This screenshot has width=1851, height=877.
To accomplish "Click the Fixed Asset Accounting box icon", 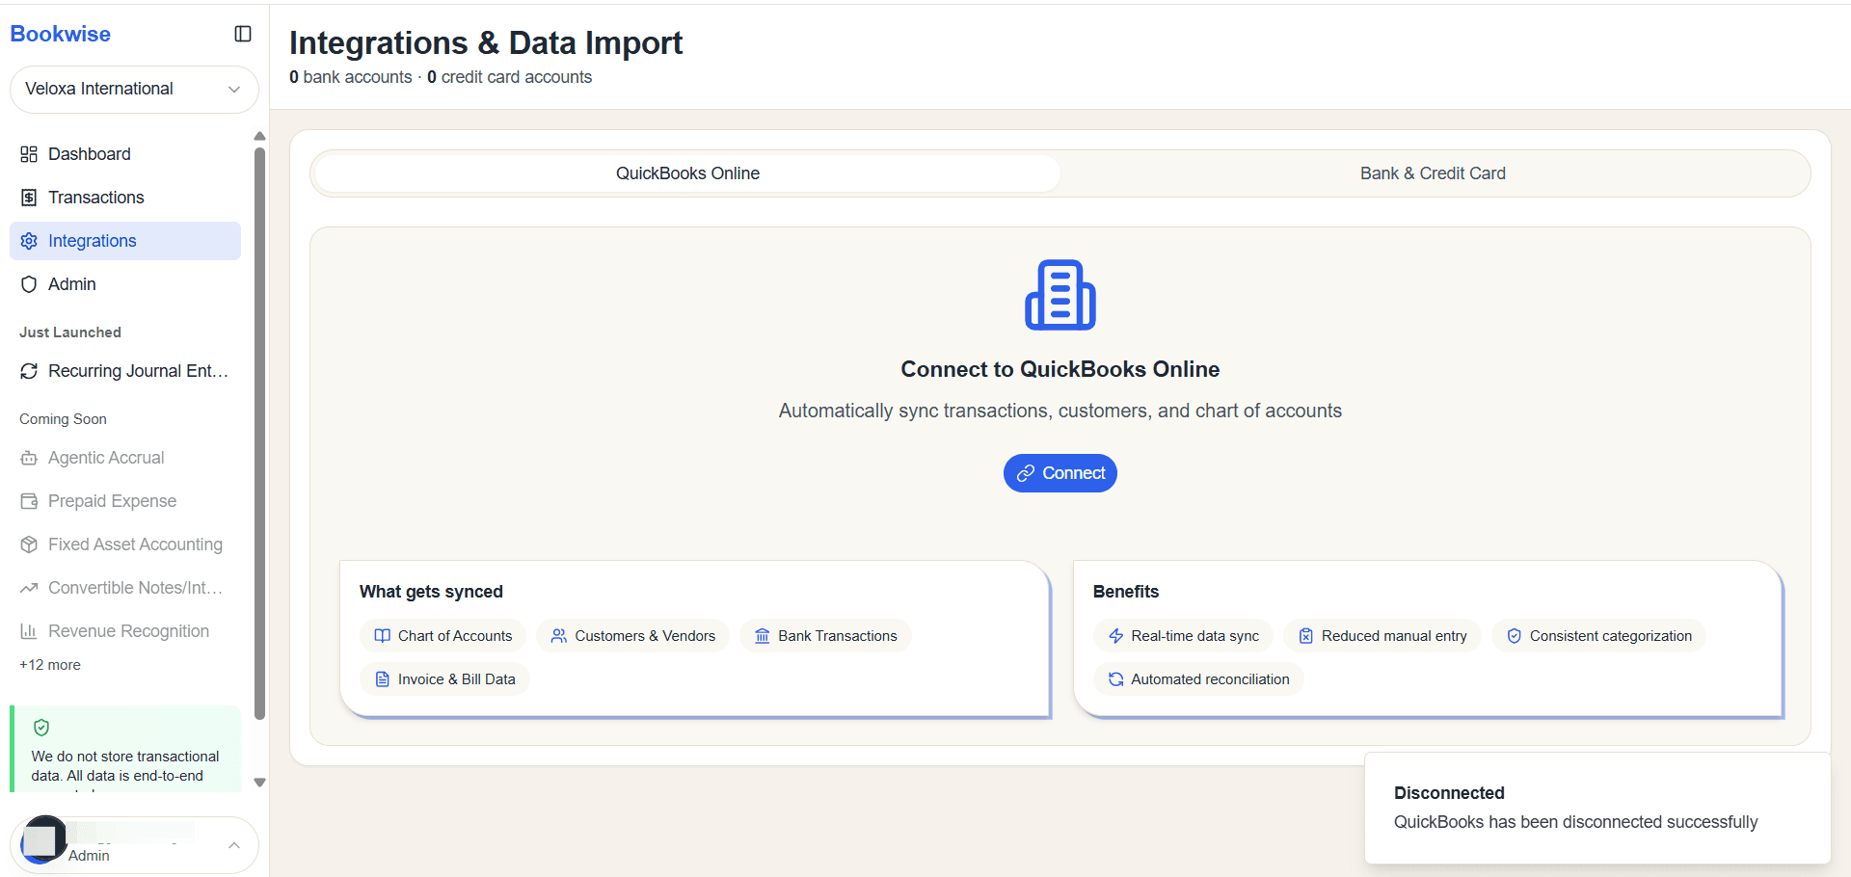I will point(29,545).
